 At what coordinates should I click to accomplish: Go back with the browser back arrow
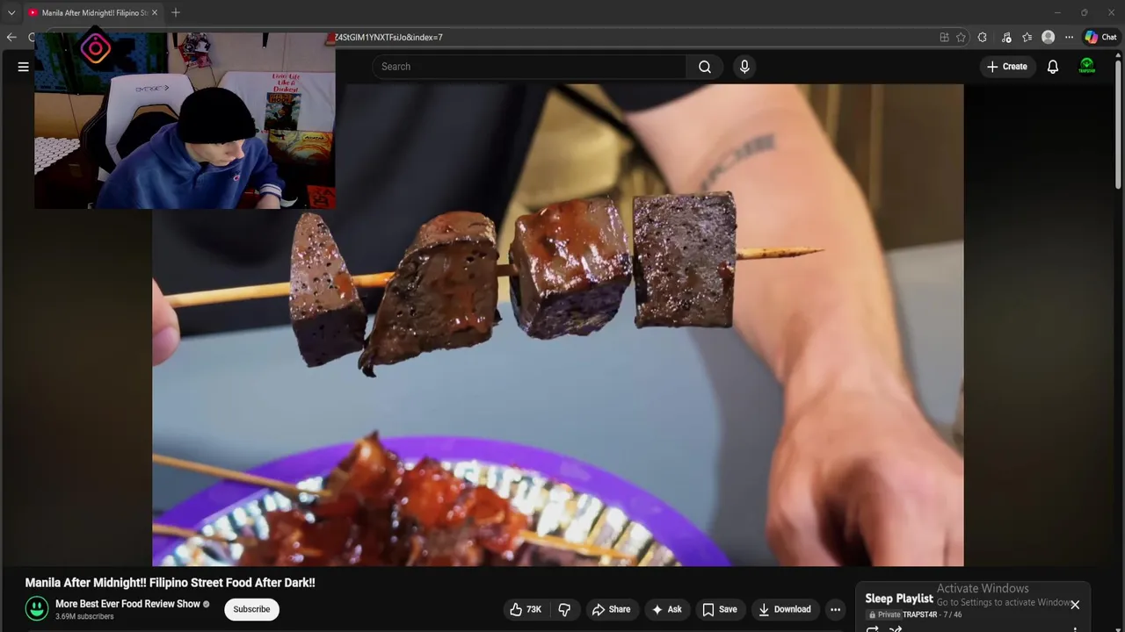[x=11, y=37]
